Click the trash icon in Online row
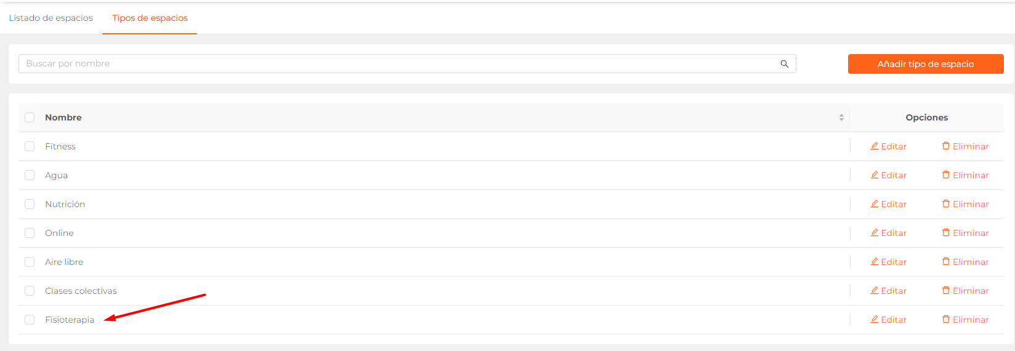The height and width of the screenshot is (351, 1015). point(946,232)
